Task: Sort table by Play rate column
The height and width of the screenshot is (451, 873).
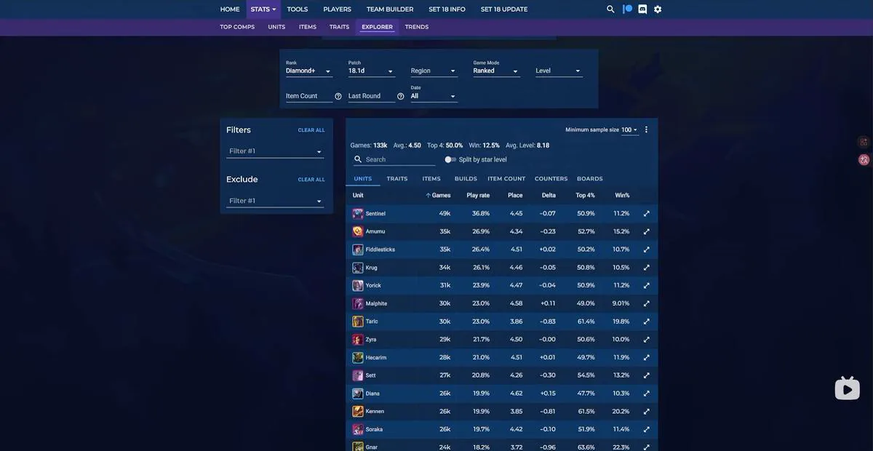Action: [478, 195]
